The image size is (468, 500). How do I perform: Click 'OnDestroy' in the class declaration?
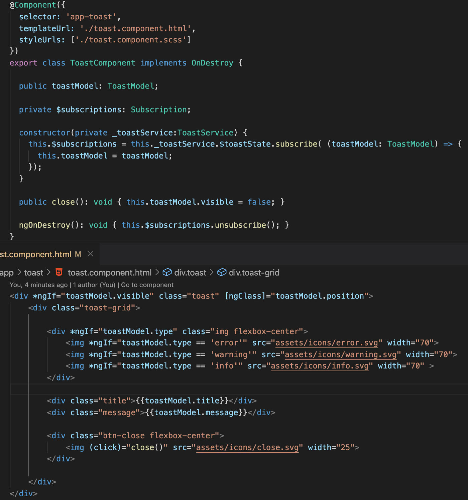[212, 63]
